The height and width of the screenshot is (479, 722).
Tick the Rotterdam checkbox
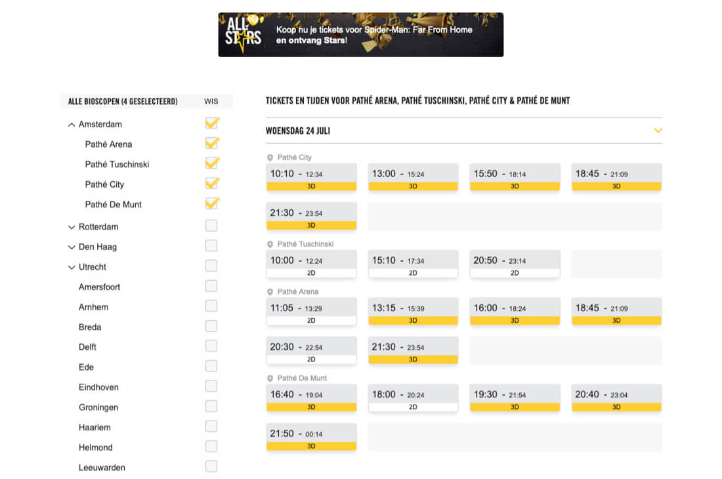[211, 226]
